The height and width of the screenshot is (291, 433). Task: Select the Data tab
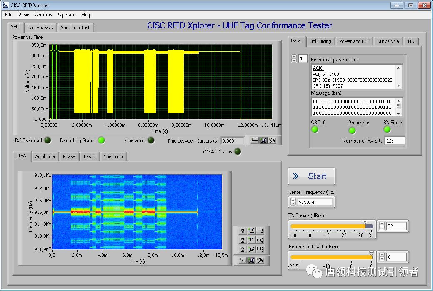pos(296,40)
